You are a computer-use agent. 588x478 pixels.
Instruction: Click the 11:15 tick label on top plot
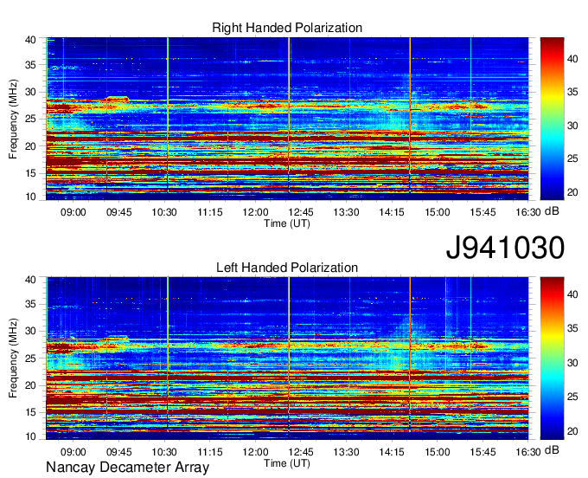coord(210,212)
